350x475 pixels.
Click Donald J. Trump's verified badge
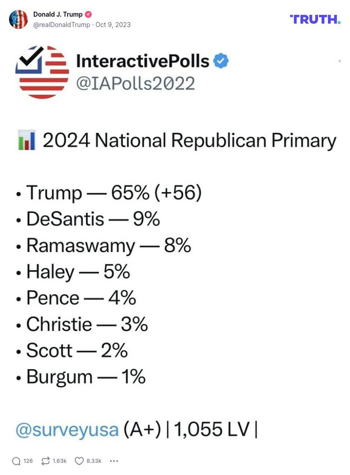point(88,14)
